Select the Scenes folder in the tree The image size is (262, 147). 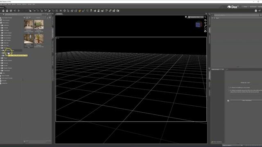pyautogui.click(x=6, y=63)
